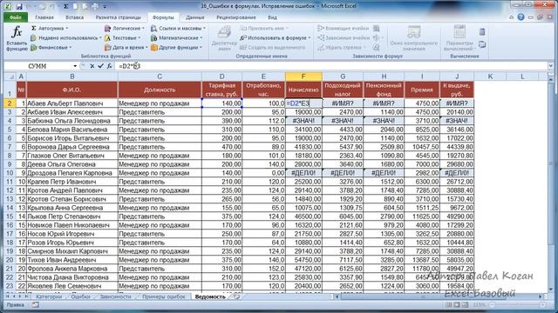Open Watch Window (Окно контрольного значения)
The image size is (558, 313).
click(x=414, y=38)
